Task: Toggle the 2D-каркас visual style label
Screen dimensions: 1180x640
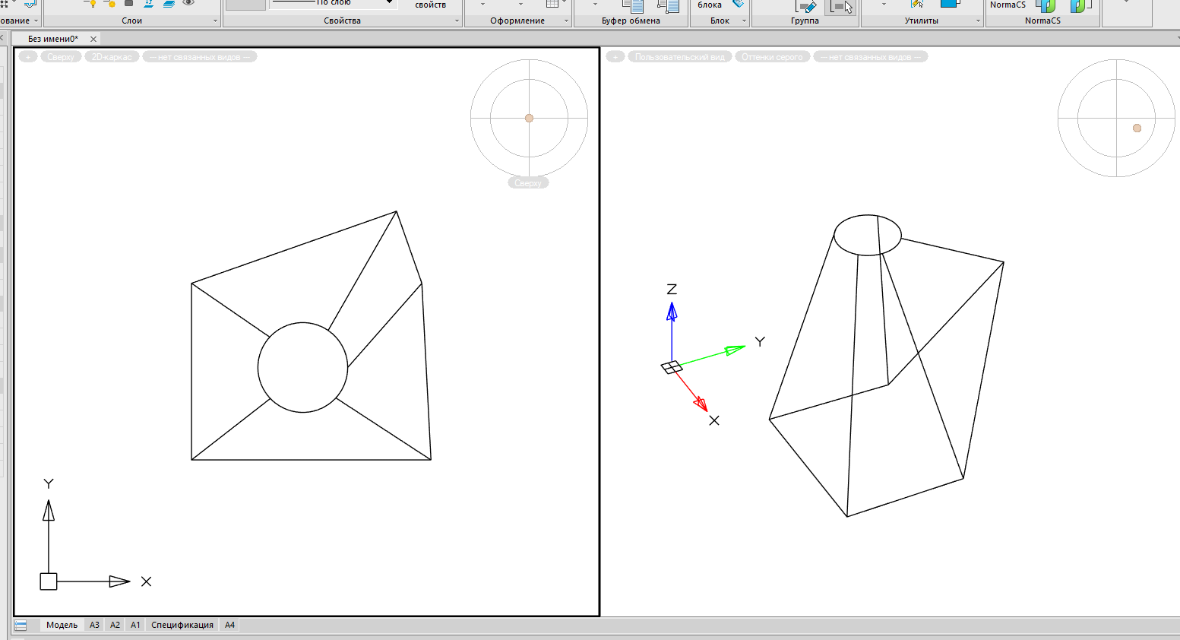Action: coord(112,57)
